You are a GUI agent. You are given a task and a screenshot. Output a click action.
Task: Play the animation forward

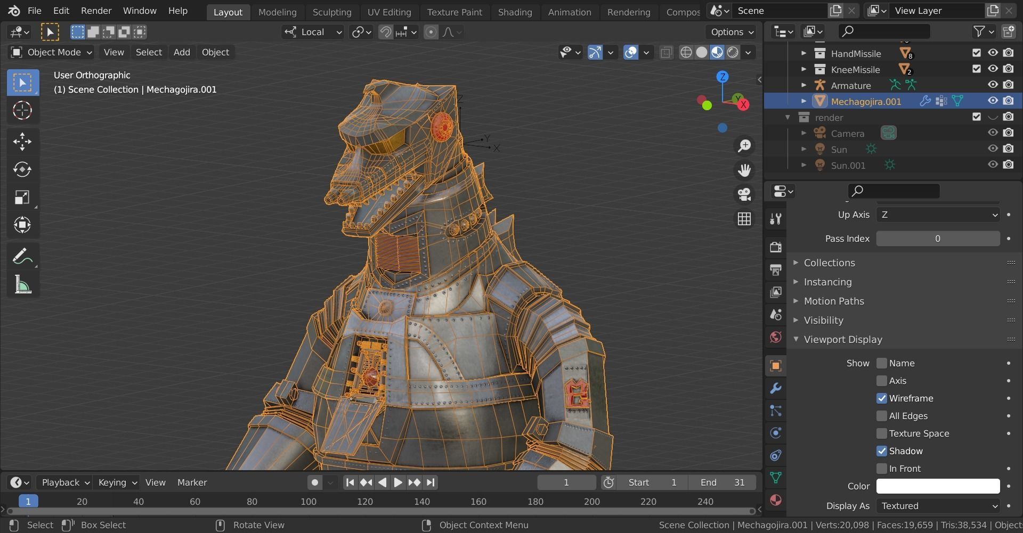[x=398, y=482]
